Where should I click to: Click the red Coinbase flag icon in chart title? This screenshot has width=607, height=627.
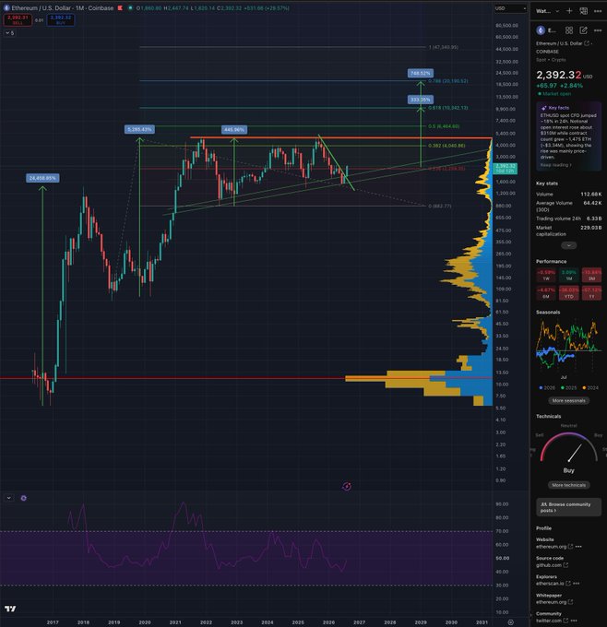click(x=120, y=8)
